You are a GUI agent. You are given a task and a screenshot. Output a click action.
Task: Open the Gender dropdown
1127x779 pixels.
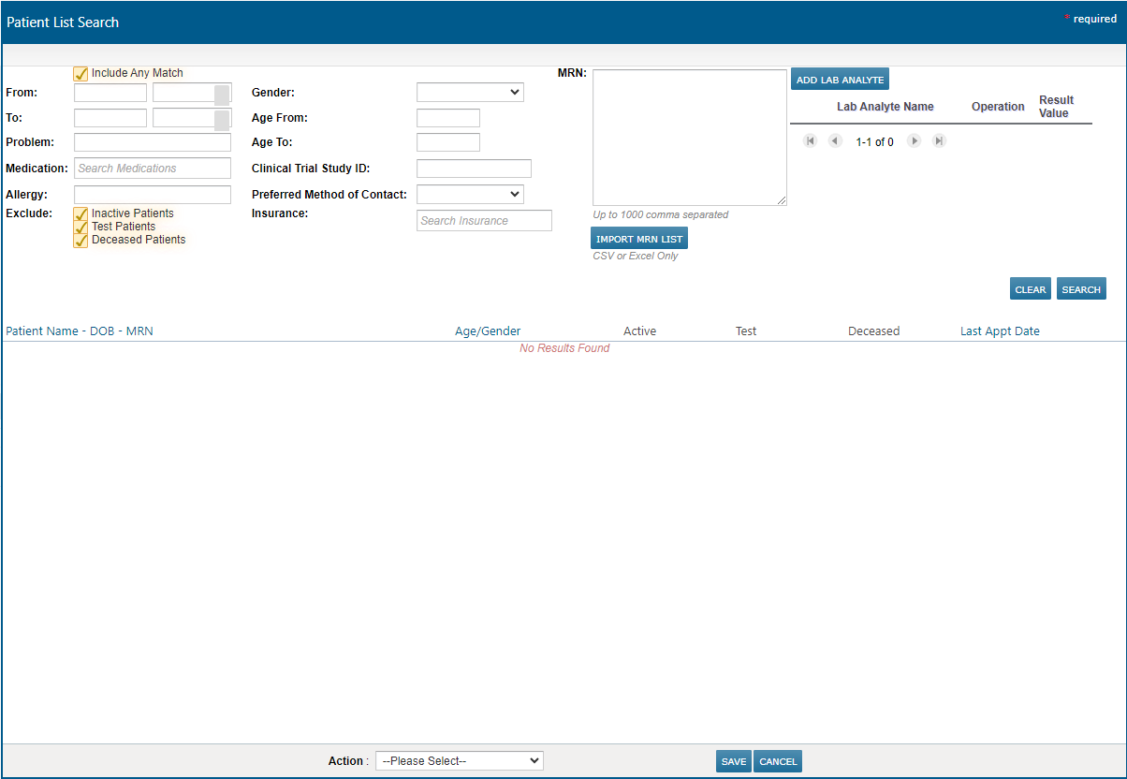(x=470, y=92)
